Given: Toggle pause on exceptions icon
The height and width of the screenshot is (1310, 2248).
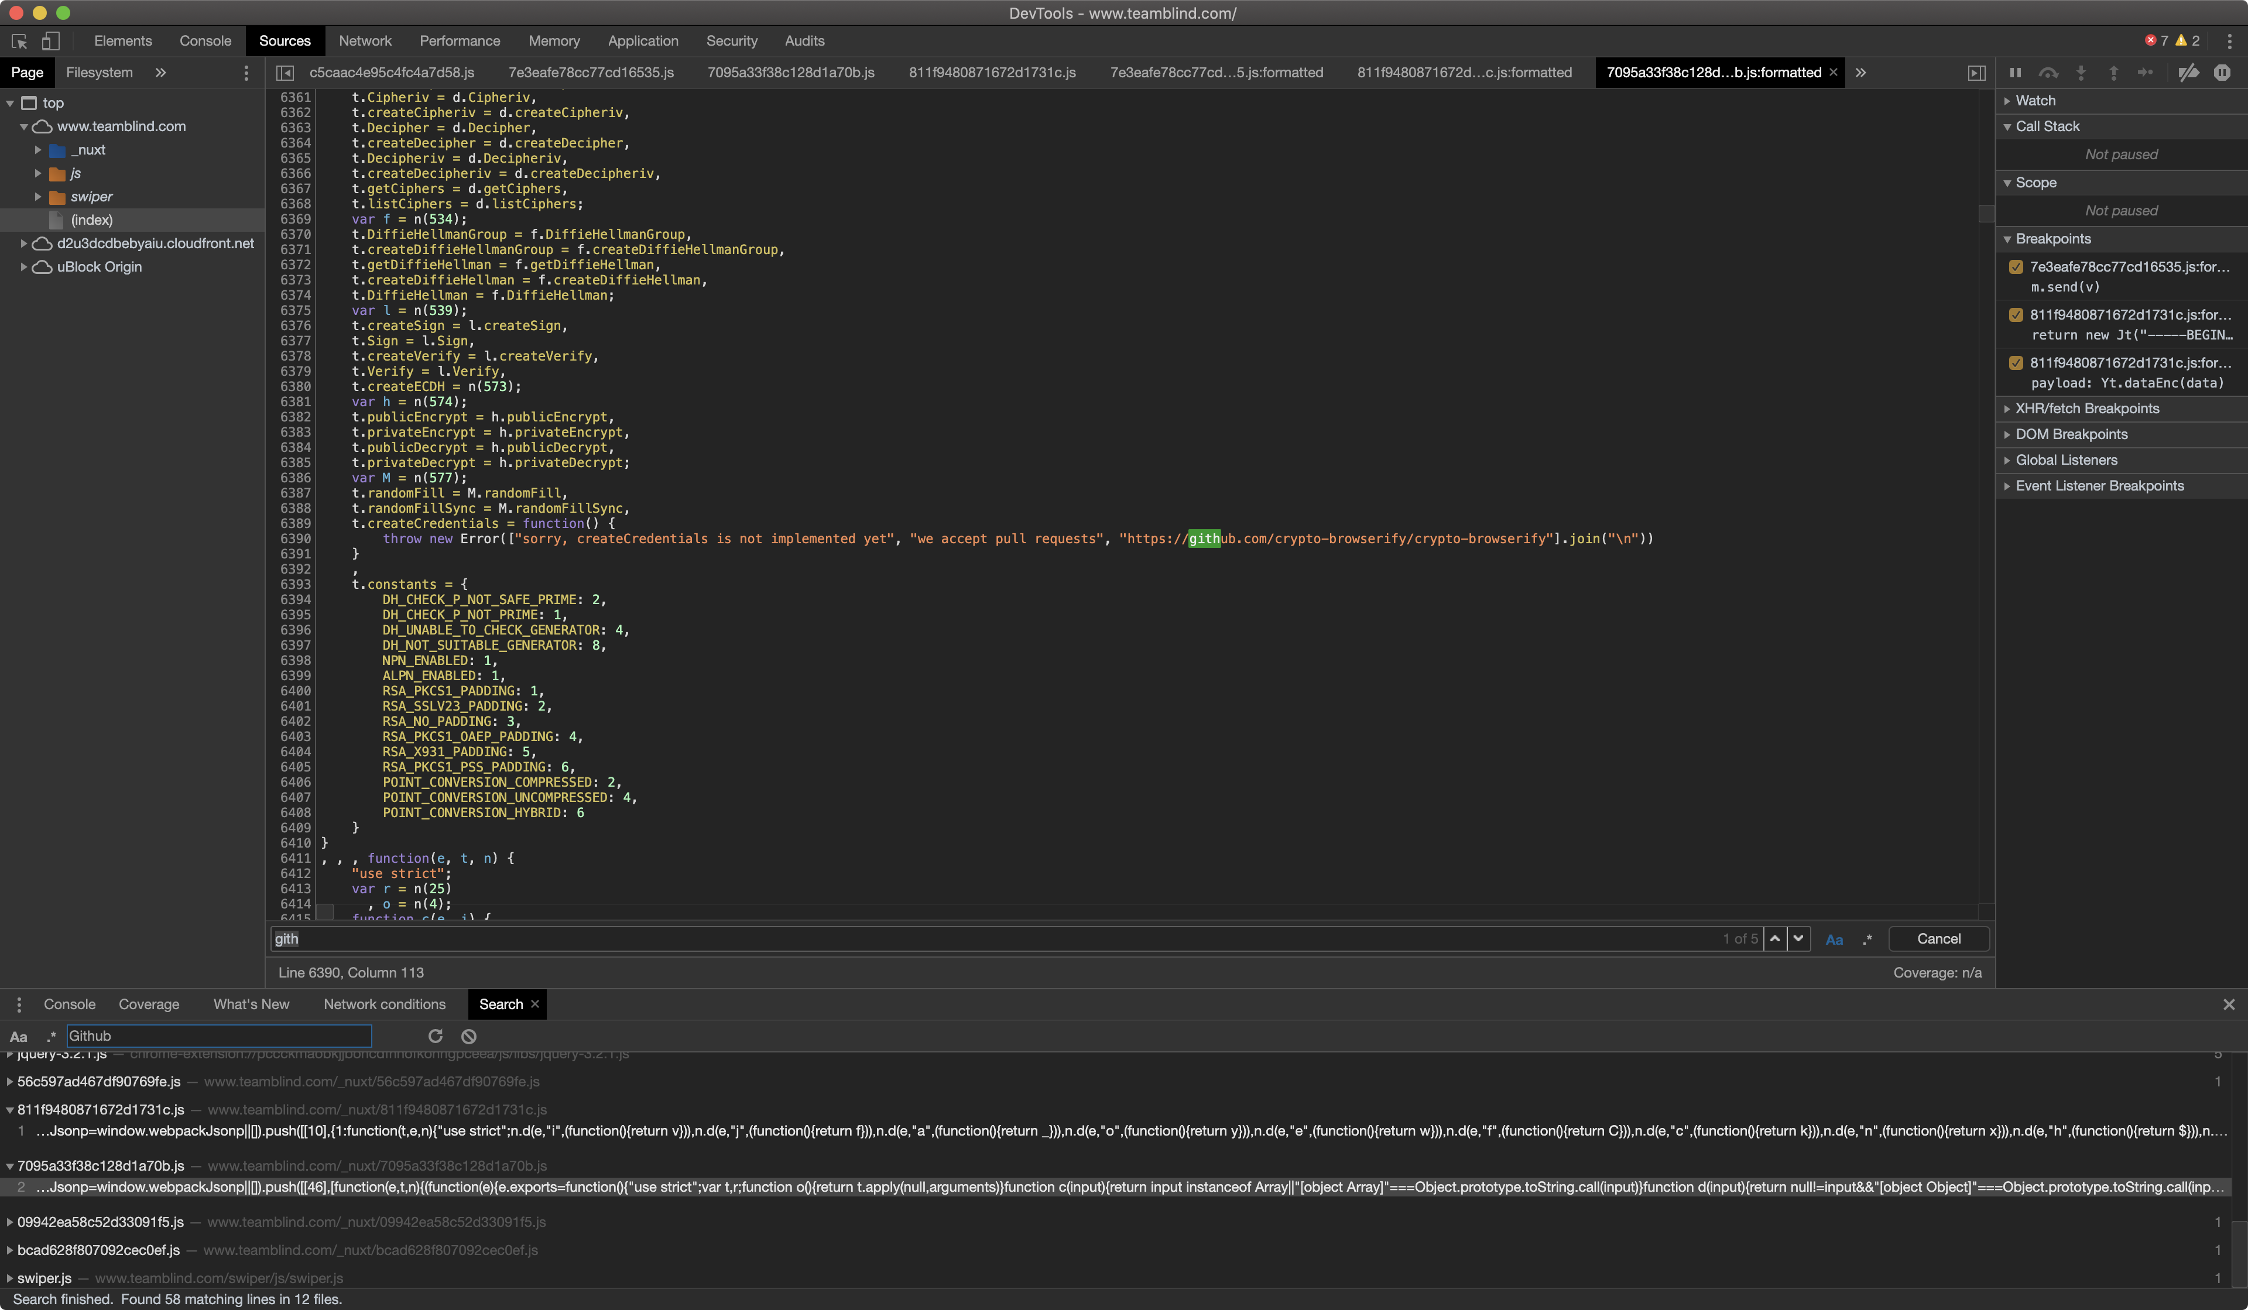Looking at the screenshot, I should tap(2221, 72).
